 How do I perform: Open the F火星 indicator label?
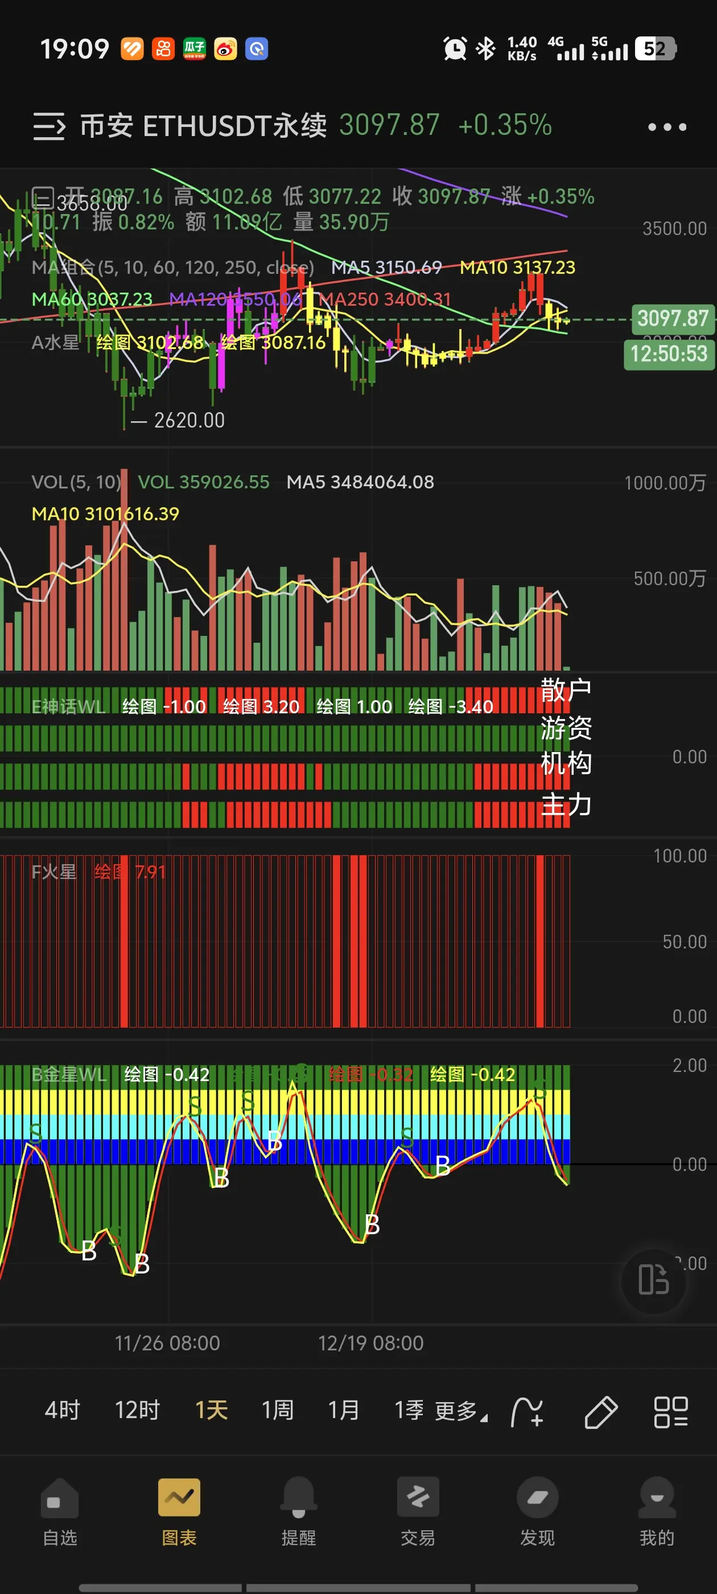pos(54,872)
